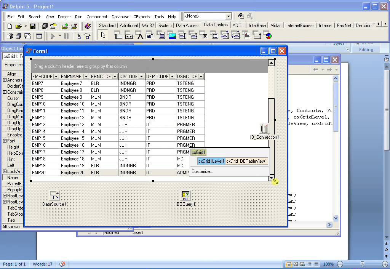Select the DBEdit component icon
Screen dimensions: 390x269
coord(150,35)
